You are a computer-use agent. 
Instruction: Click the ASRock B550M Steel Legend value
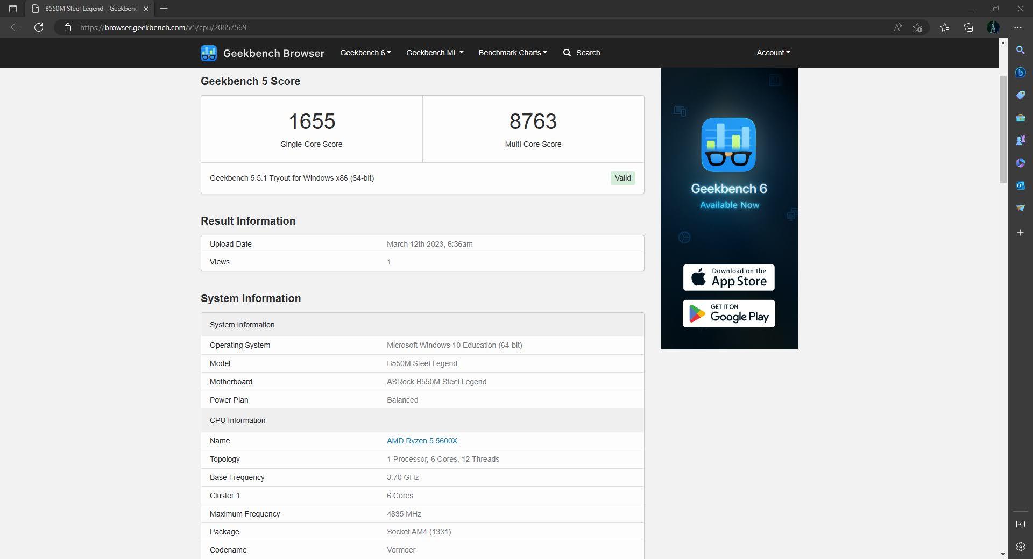pyautogui.click(x=437, y=382)
